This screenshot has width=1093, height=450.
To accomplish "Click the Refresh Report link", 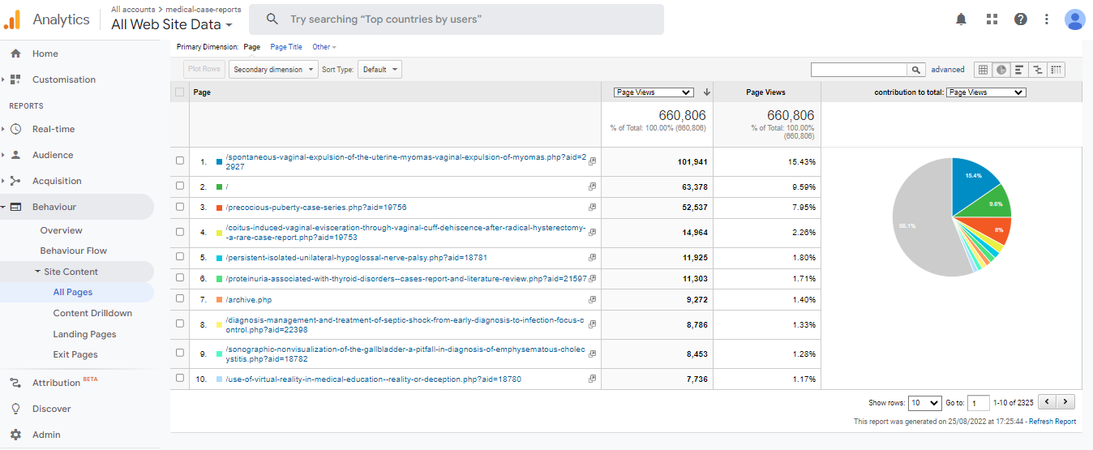I will coord(1052,422).
